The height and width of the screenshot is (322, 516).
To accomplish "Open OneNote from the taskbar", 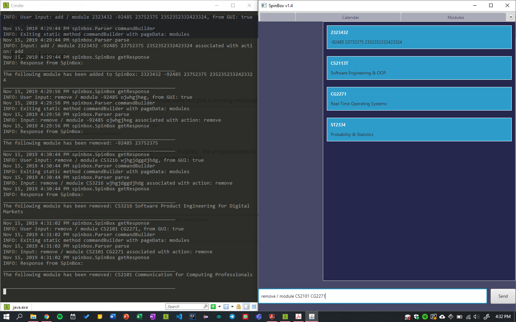I will click(x=153, y=317).
